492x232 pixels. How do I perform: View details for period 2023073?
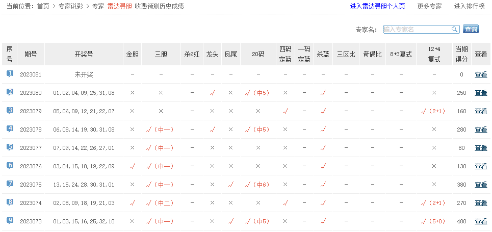tap(481, 221)
